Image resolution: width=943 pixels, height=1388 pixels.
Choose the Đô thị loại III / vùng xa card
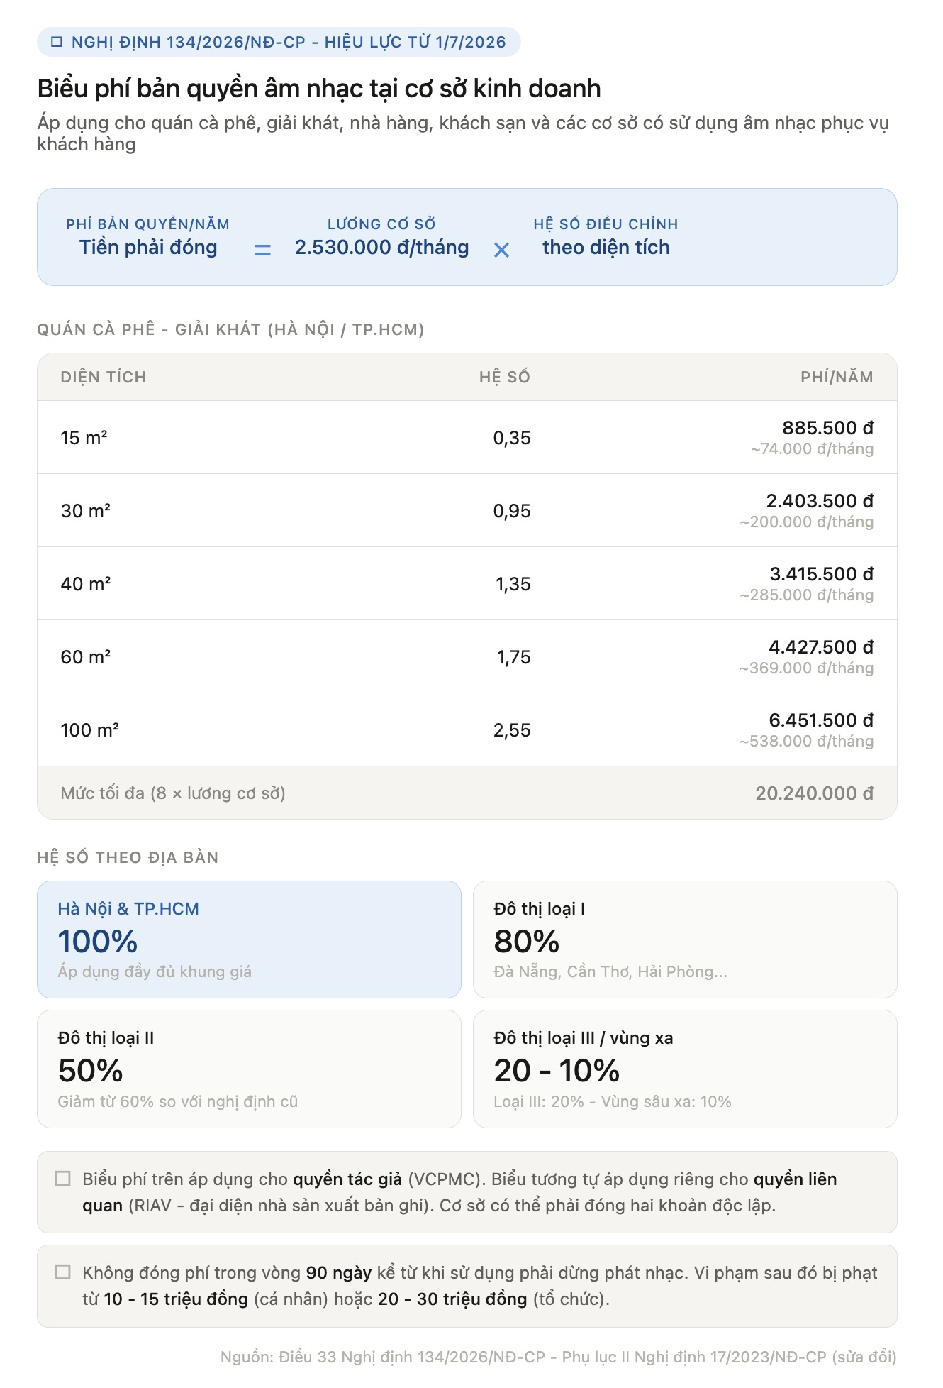point(685,1069)
